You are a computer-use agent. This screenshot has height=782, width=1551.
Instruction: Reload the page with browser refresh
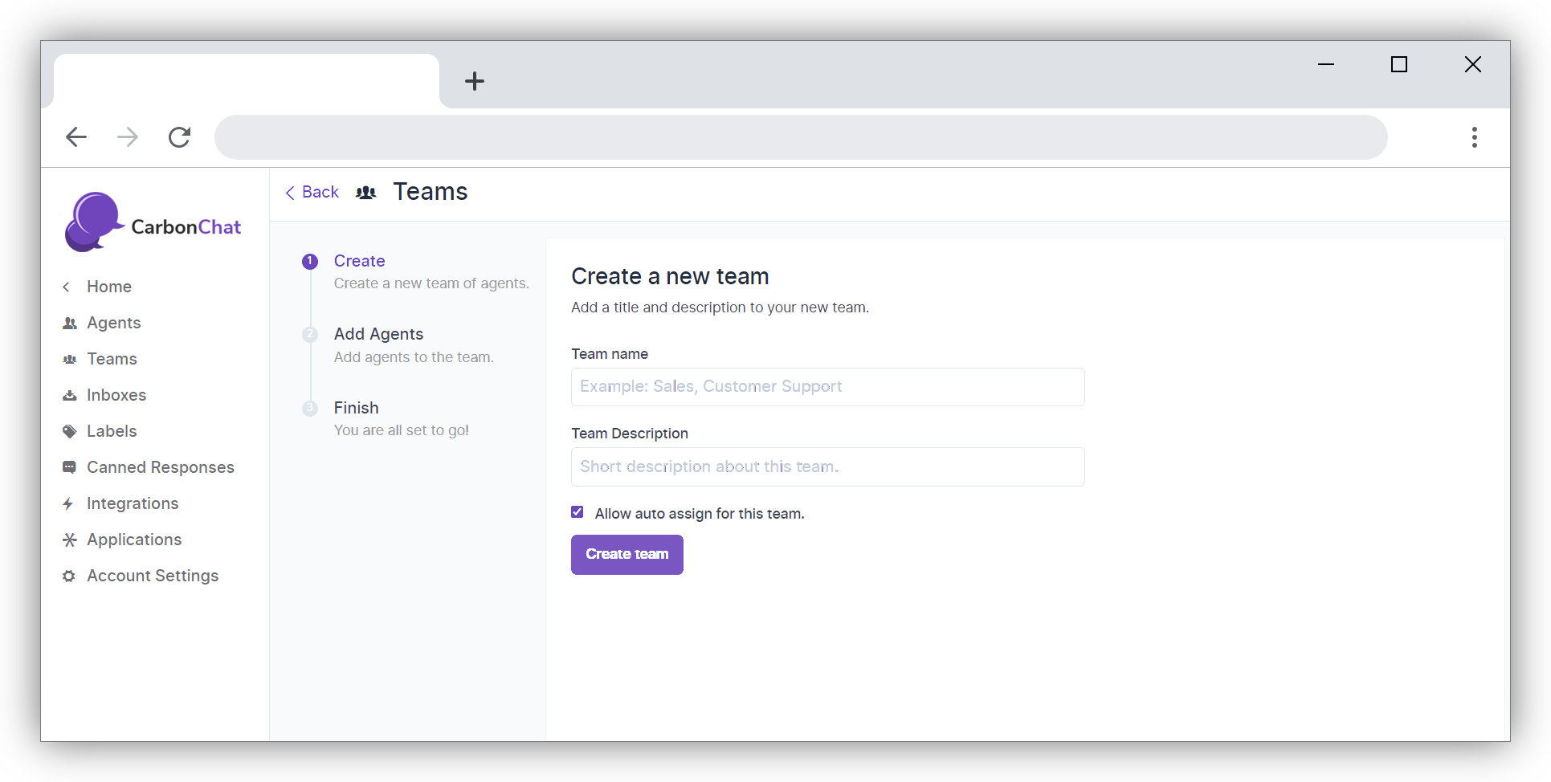(x=179, y=137)
